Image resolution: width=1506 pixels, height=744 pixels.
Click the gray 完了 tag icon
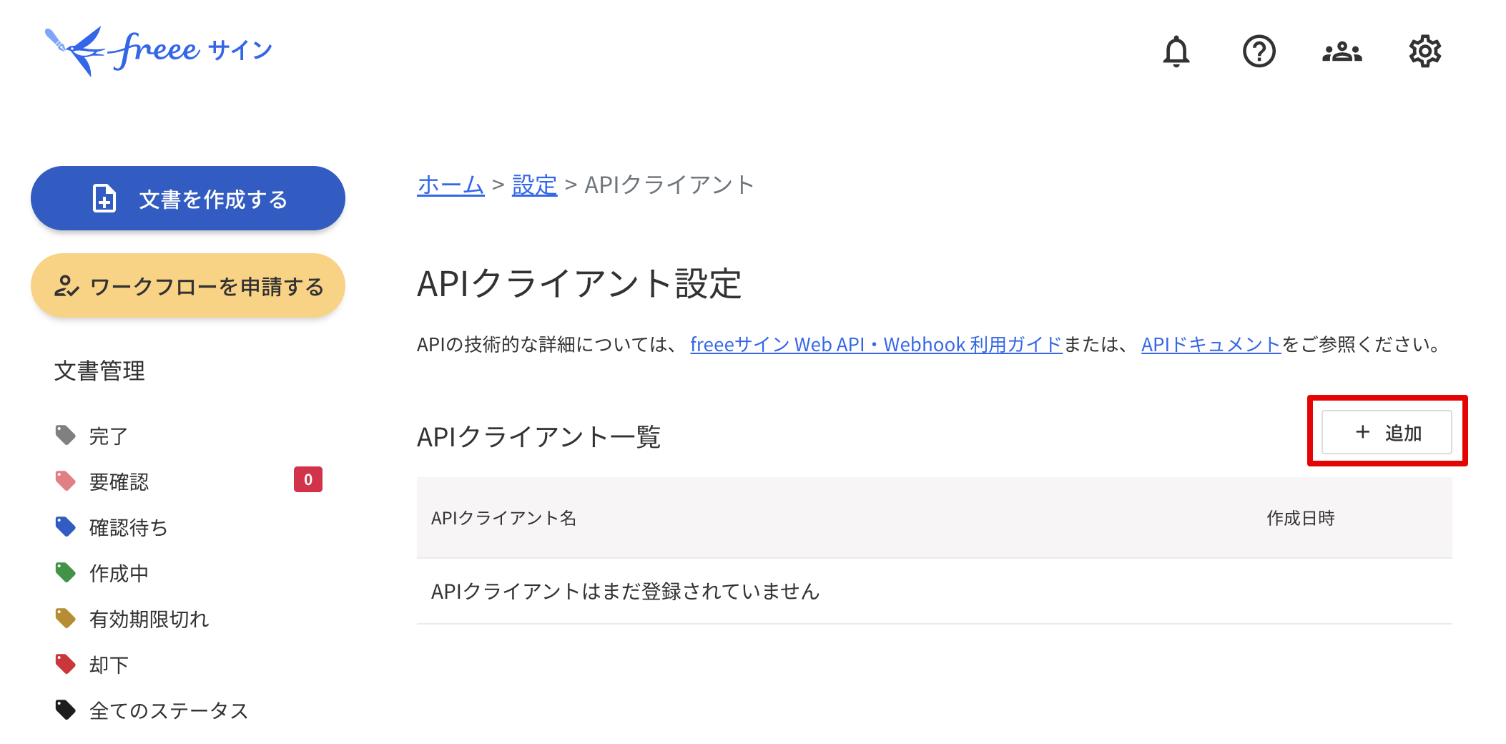click(x=66, y=435)
